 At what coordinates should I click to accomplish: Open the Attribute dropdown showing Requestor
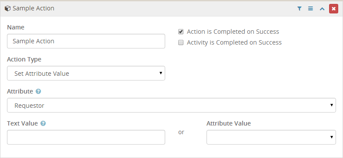171,105
